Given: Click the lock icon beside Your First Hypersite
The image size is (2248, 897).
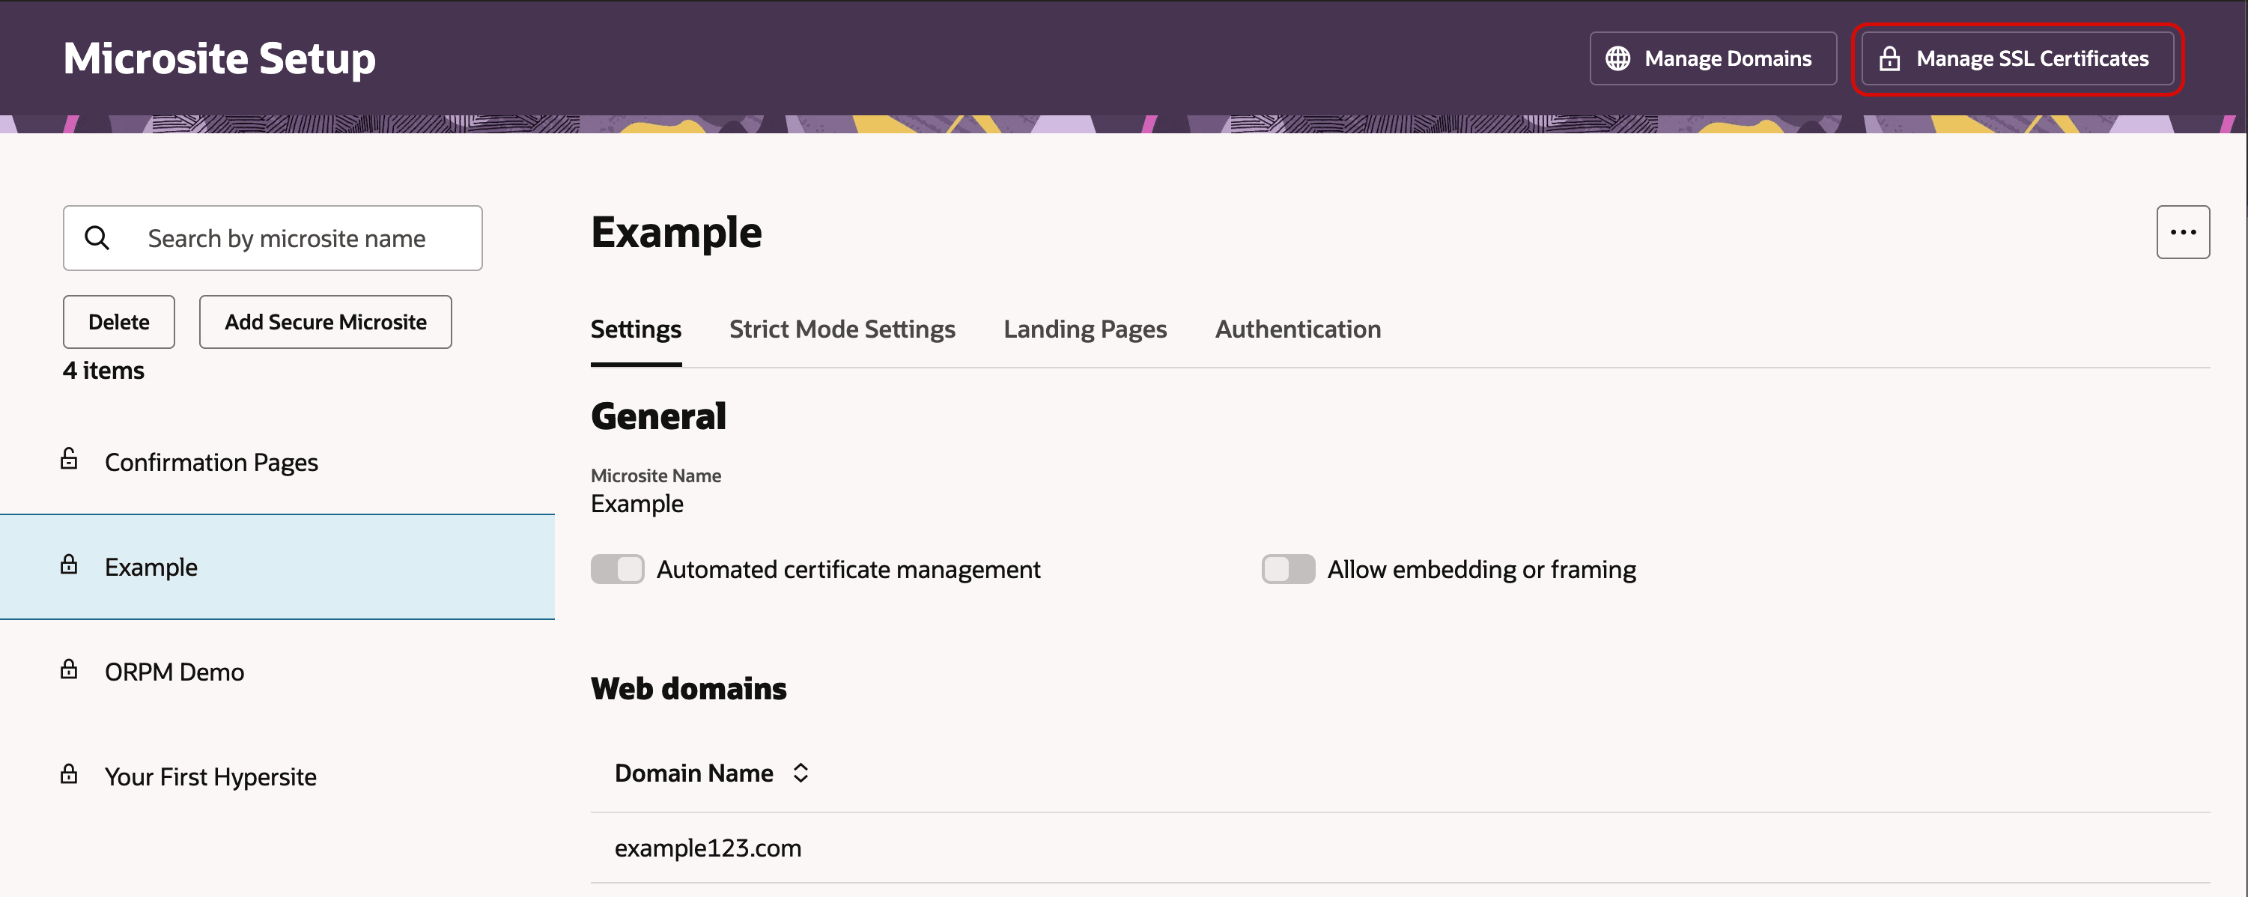Looking at the screenshot, I should point(69,774).
